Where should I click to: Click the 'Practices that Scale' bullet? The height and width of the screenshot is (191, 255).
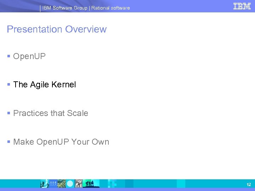[x=51, y=113]
